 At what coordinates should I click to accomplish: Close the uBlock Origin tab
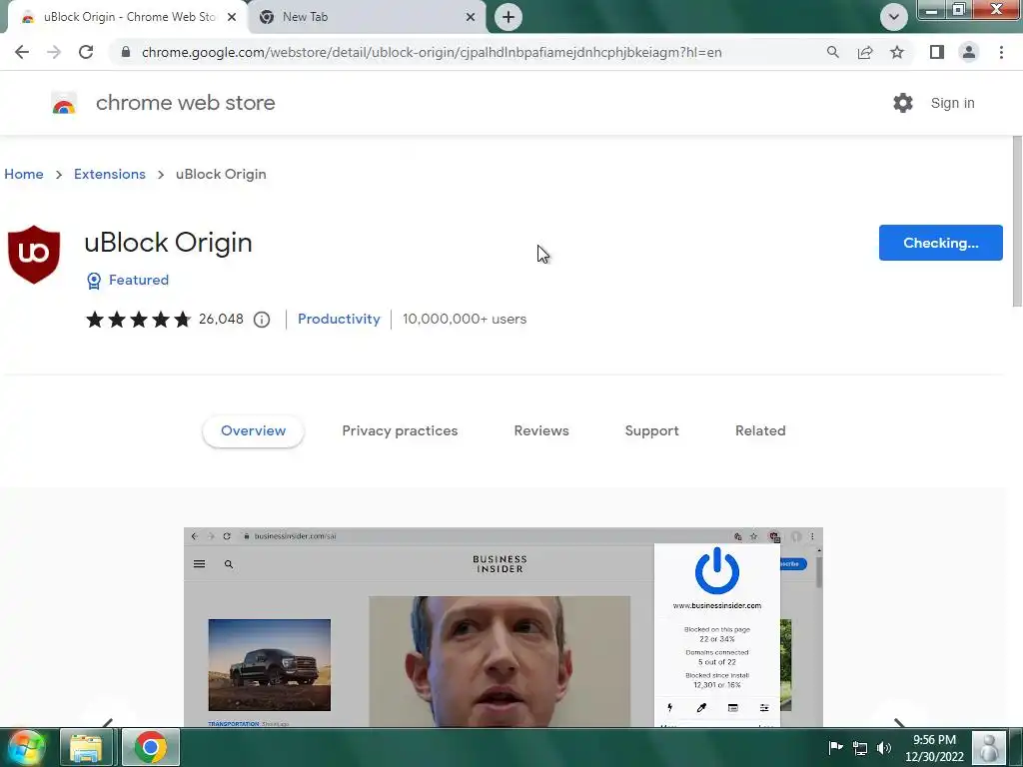pos(232,17)
